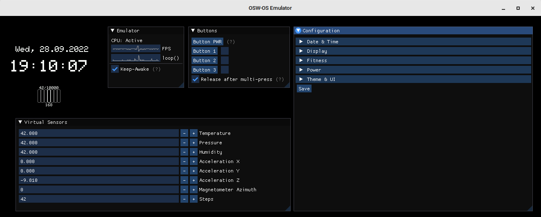Viewport: 541px width, 217px height.
Task: Increase Magnetometer Azimuth with plus button
Action: pyautogui.click(x=194, y=190)
